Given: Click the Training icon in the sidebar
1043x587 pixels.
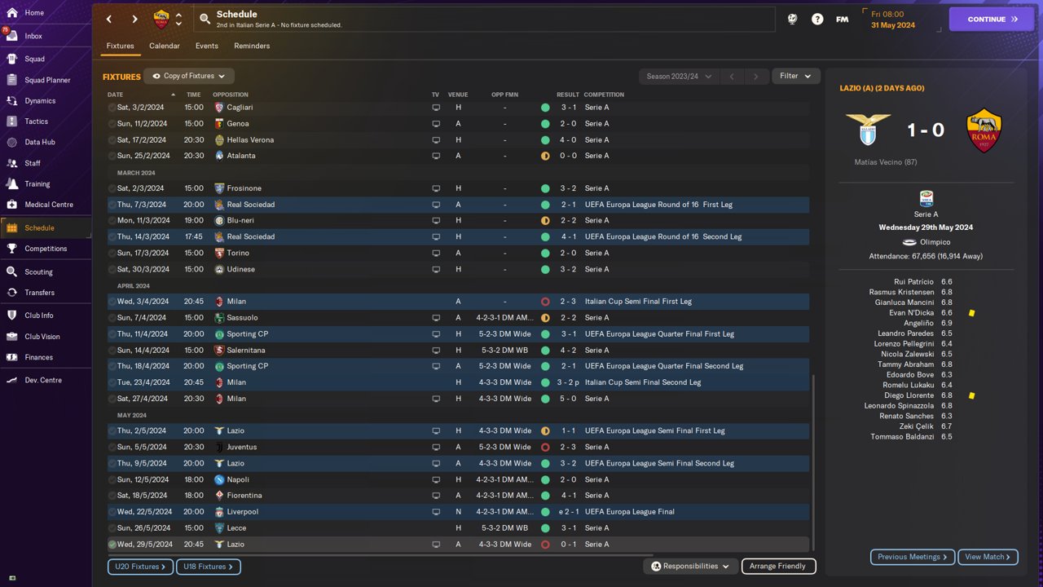Looking at the screenshot, I should coord(11,184).
